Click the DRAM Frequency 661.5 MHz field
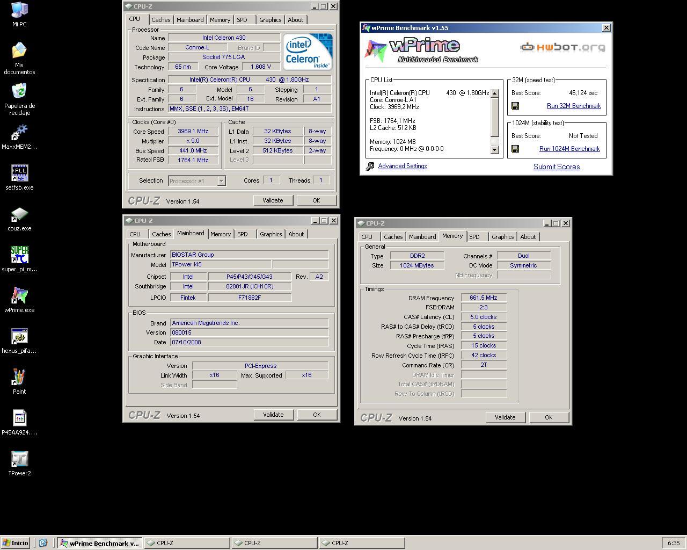Image resolution: width=687 pixels, height=550 pixels. click(x=484, y=298)
